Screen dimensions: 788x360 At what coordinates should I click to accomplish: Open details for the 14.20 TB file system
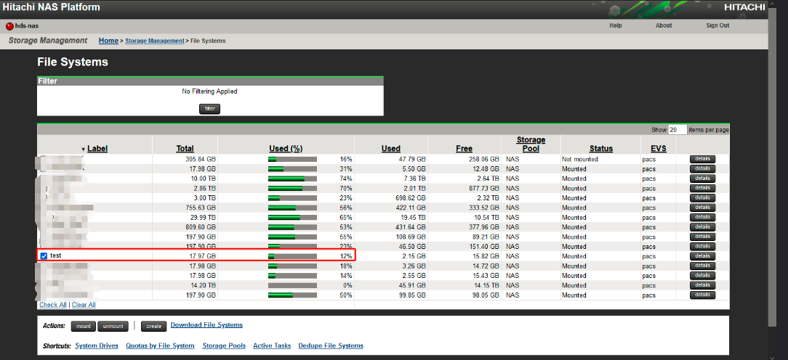[702, 285]
